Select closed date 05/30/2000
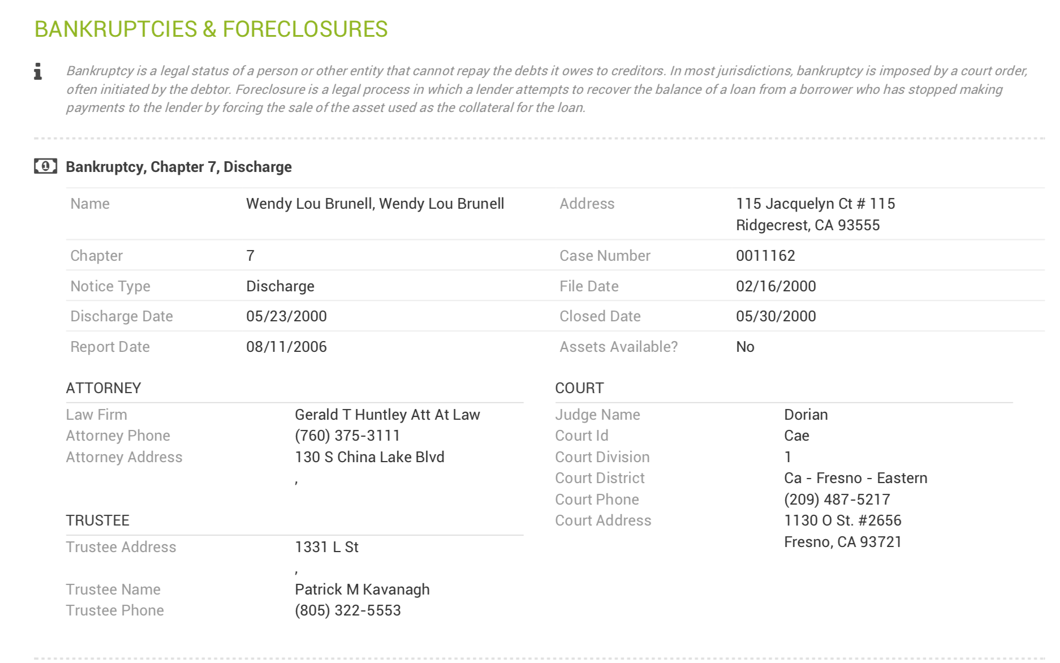Image resolution: width=1060 pixels, height=663 pixels. tap(776, 316)
